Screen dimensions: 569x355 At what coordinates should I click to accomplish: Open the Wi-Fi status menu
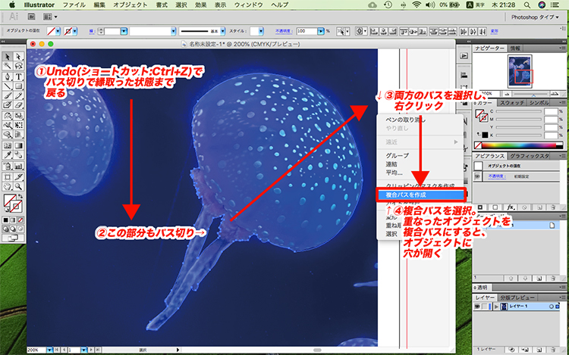417,5
